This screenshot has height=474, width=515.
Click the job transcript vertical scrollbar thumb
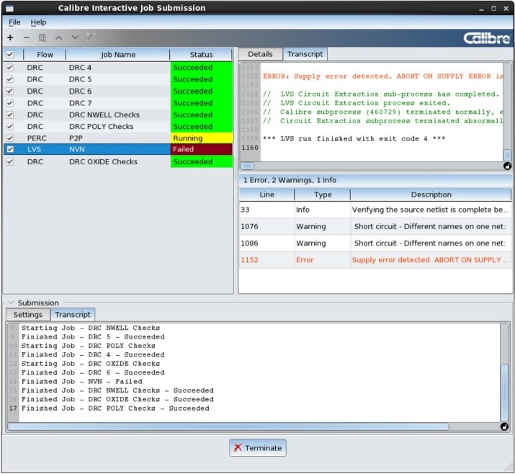click(x=507, y=156)
